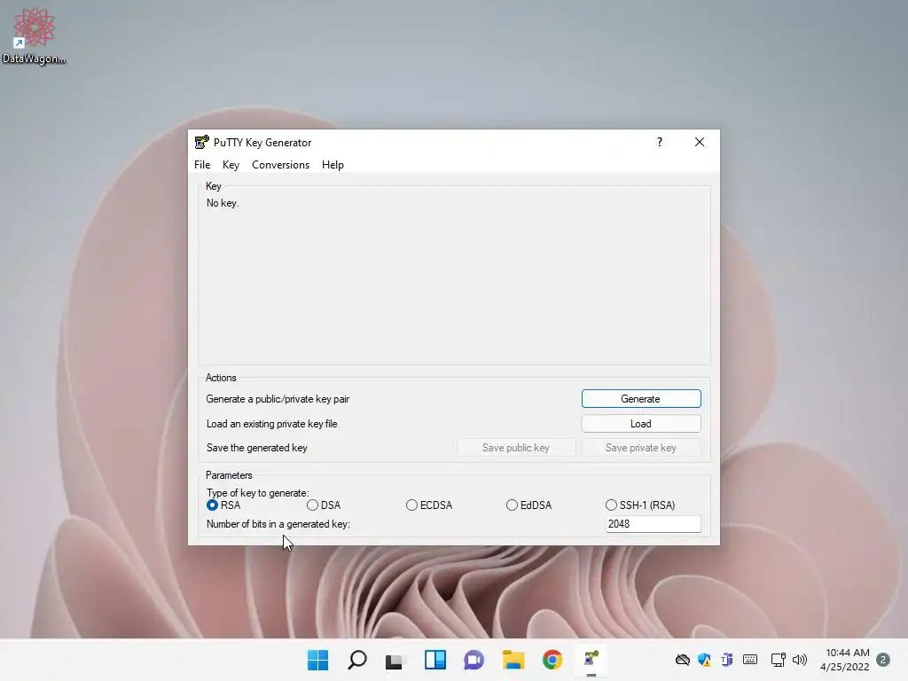Click the 'Load an existing private key file' label
Image resolution: width=908 pixels, height=681 pixels.
click(x=271, y=424)
